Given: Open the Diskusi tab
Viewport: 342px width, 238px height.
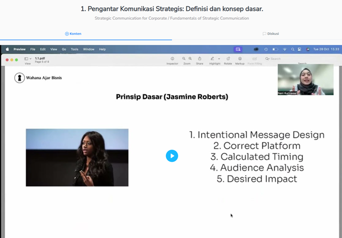Looking at the screenshot, I should [271, 34].
